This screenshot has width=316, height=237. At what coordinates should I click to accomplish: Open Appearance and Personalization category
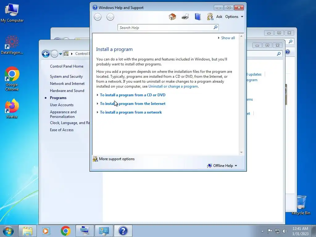pyautogui.click(x=63, y=114)
